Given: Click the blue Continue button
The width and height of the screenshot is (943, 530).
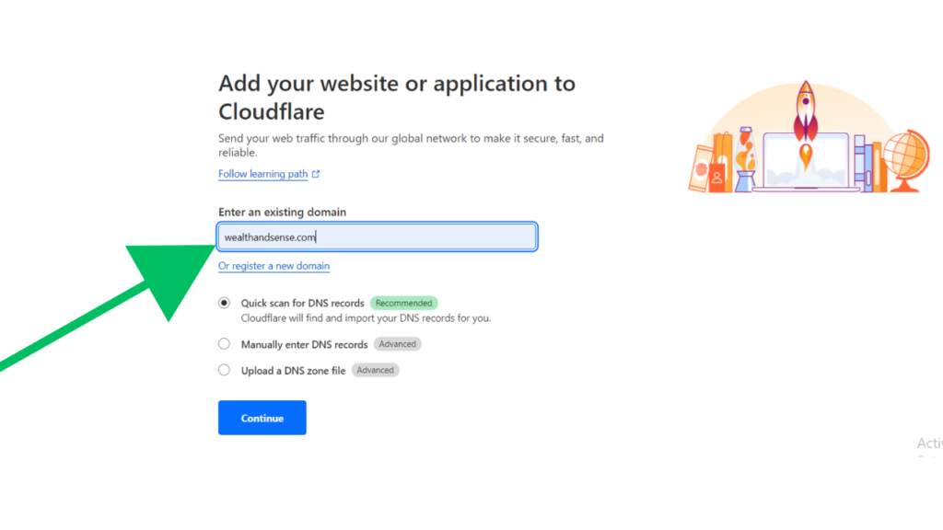Looking at the screenshot, I should (262, 418).
